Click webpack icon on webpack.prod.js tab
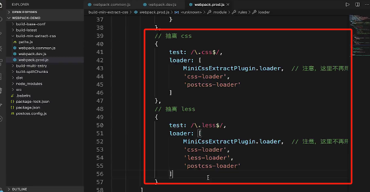The height and width of the screenshot is (192, 370). point(191,5)
